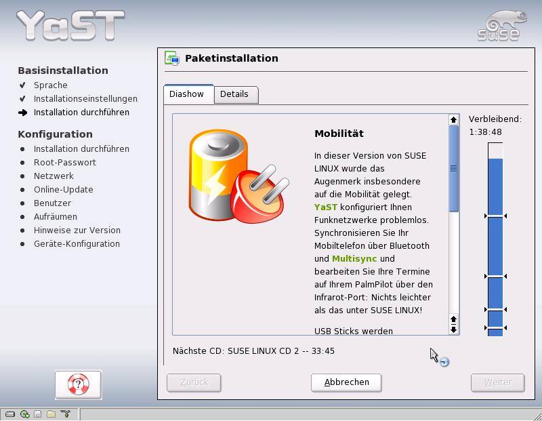
Task: Click the Mobilität slide heading
Action: (x=339, y=134)
